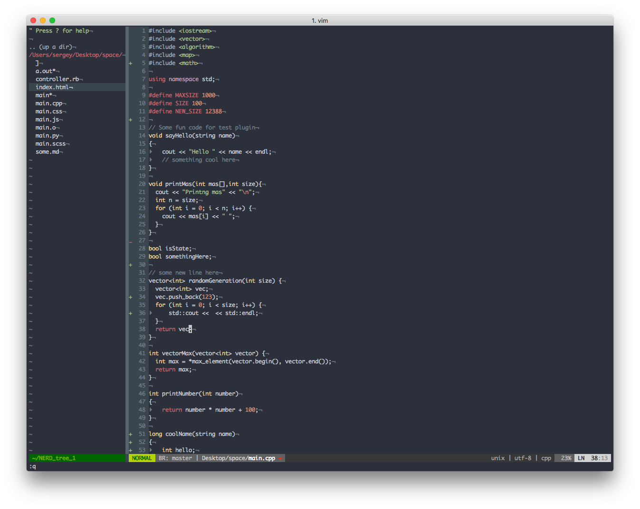Place cursor on '#include <iostream>' line
640x509 pixels.
(180, 31)
